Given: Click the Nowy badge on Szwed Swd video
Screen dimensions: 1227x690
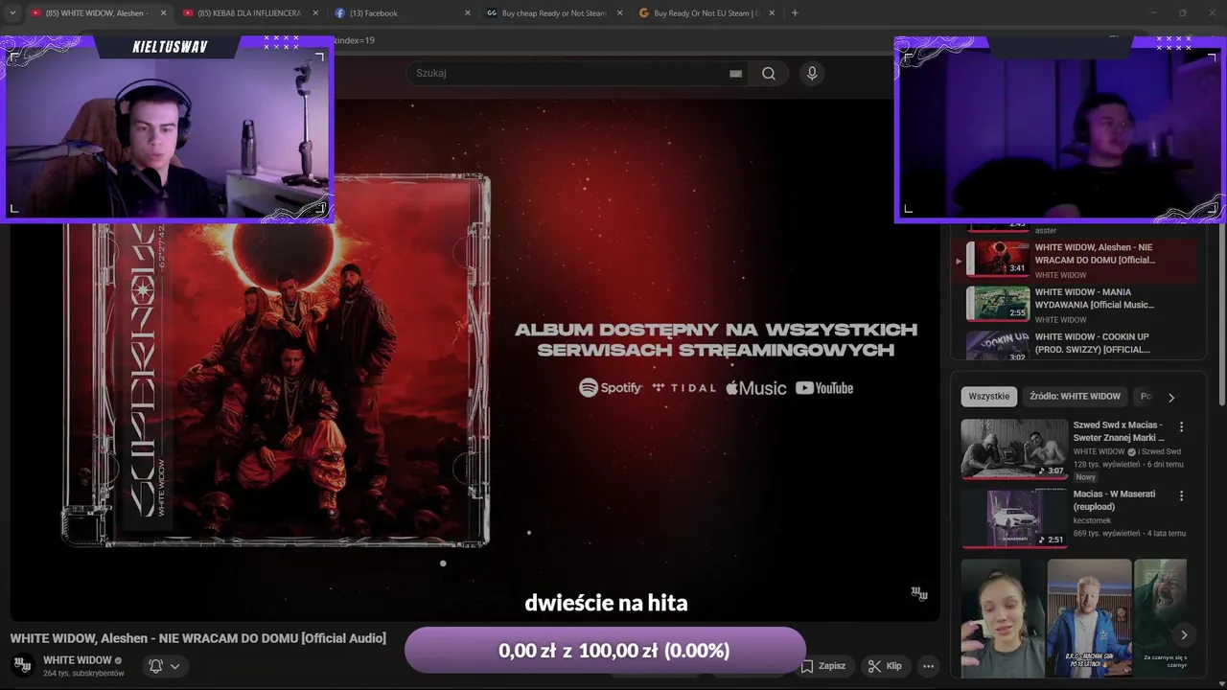Looking at the screenshot, I should coord(1085,476).
